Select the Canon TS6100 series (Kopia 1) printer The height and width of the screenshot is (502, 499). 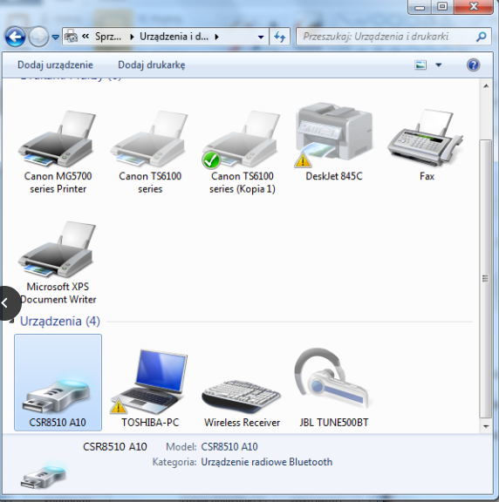click(242, 139)
